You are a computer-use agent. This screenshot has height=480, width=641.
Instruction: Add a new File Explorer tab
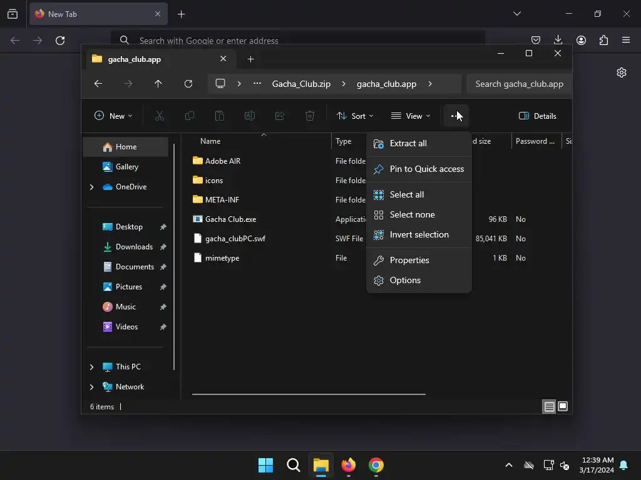250,59
